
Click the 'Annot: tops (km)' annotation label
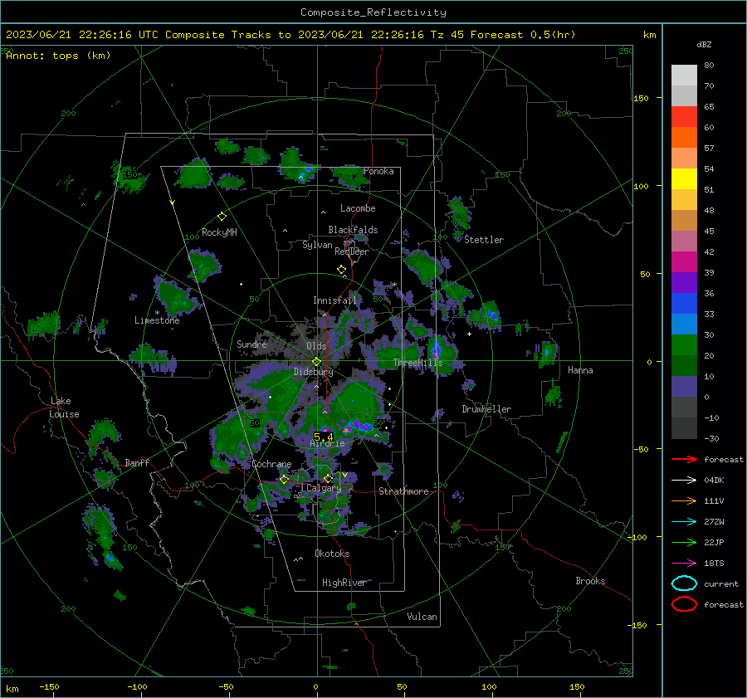point(58,56)
